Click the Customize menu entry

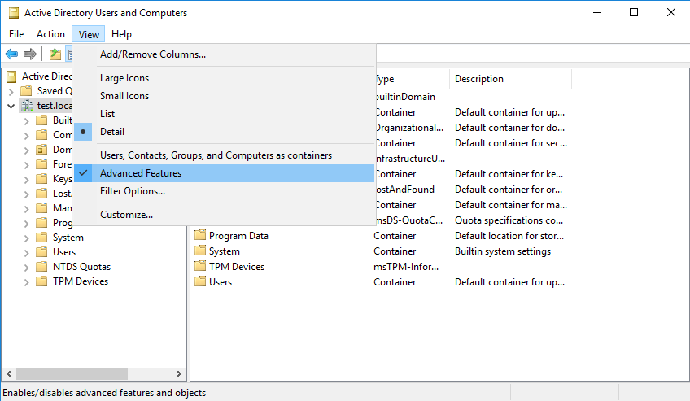click(x=126, y=215)
